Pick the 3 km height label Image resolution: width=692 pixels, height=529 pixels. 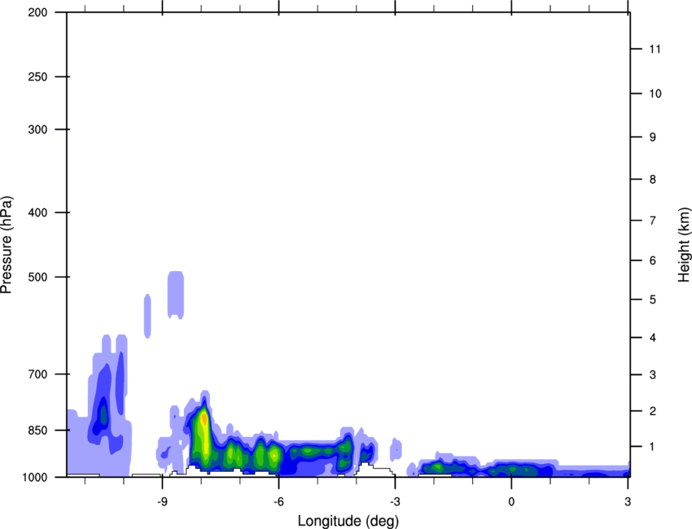(x=653, y=375)
